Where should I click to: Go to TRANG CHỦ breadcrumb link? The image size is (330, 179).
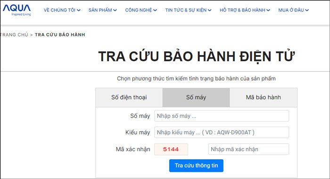(x=14, y=35)
